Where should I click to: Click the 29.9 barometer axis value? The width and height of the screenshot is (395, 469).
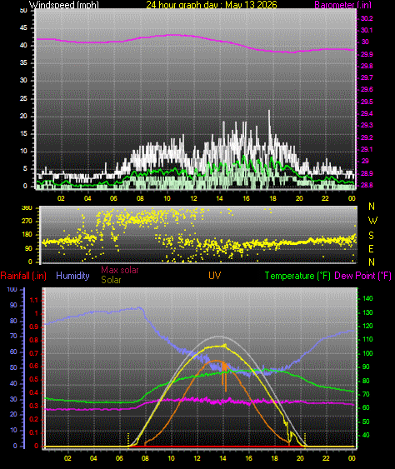click(367, 54)
